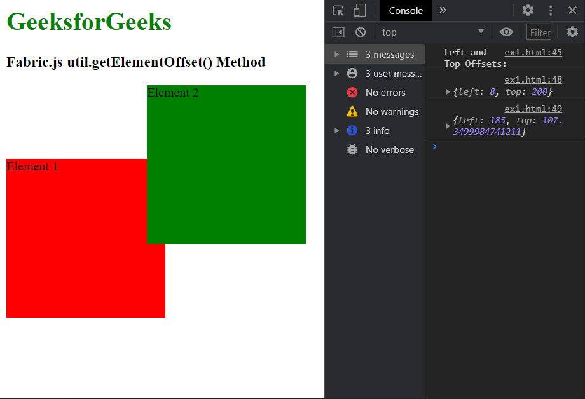Click the blue info icon

pos(352,130)
